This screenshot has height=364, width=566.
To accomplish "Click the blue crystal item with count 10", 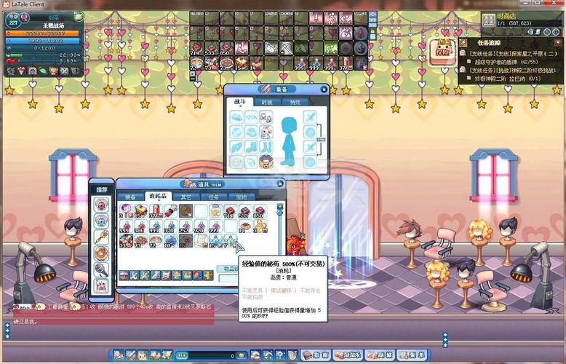I will tap(171, 240).
